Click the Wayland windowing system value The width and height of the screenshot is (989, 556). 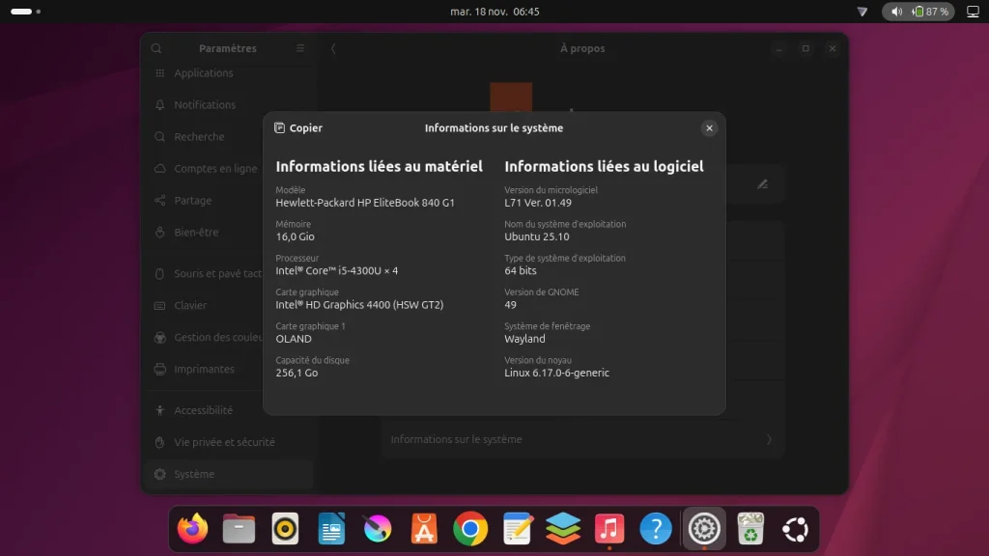524,339
